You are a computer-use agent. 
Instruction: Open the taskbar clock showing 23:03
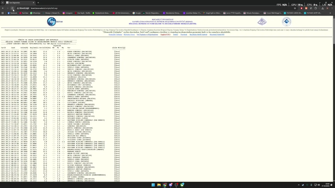coord(326,185)
